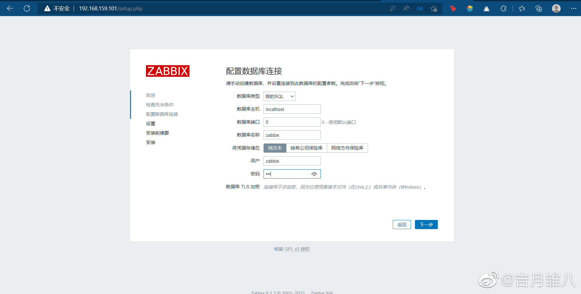Select the Welcome (欢迎) setup step
581x294 pixels.
151,95
